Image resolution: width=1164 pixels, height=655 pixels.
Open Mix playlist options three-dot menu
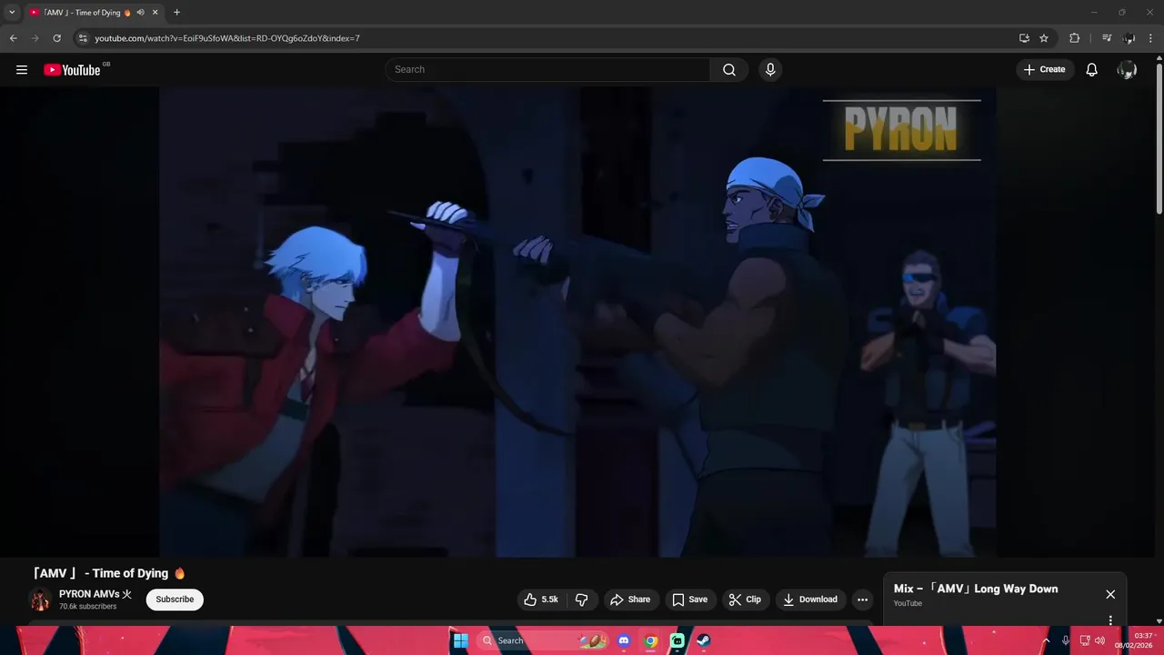tap(1110, 620)
